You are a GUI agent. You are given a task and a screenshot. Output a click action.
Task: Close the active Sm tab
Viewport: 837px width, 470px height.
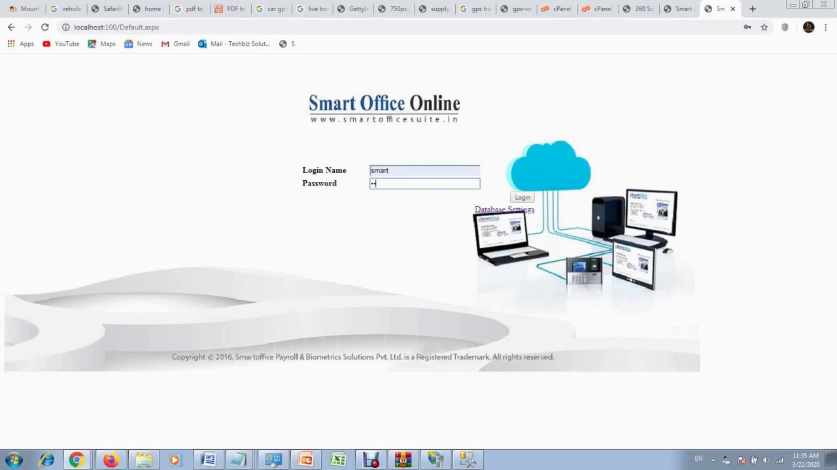point(732,8)
